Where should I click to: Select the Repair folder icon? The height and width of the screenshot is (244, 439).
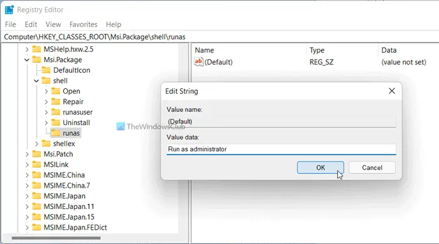pyautogui.click(x=56, y=101)
